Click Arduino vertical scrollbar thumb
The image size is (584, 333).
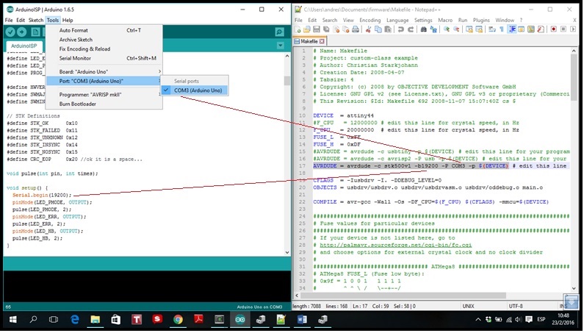(286, 81)
